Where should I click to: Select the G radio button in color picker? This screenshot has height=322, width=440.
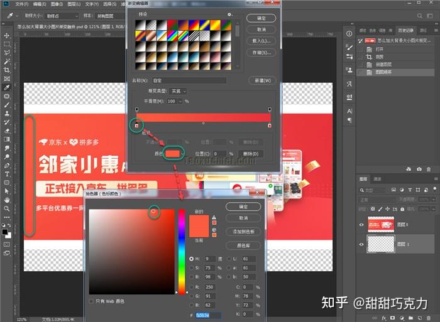click(191, 296)
